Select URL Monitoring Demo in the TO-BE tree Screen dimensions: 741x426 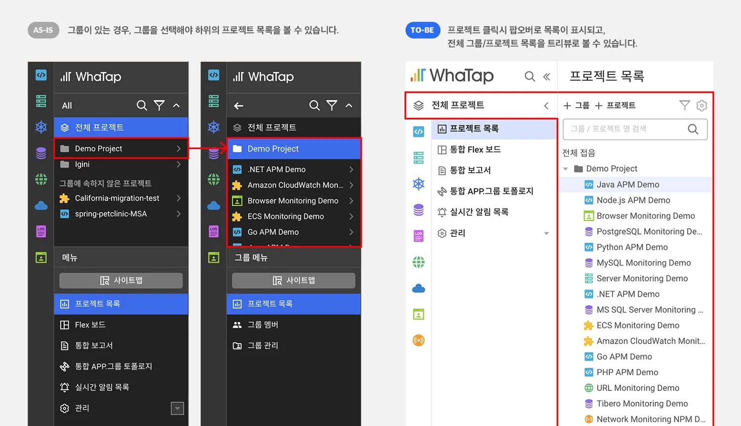click(x=635, y=388)
